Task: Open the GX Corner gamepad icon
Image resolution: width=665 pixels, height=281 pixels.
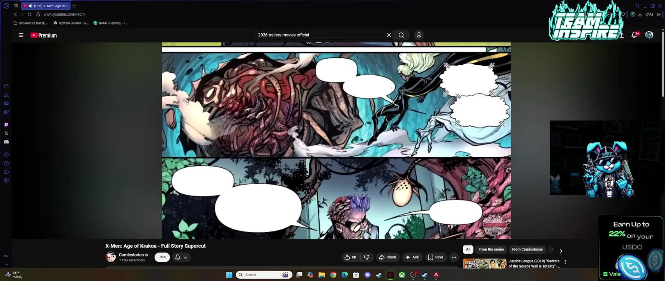Action: pyautogui.click(x=16, y=6)
